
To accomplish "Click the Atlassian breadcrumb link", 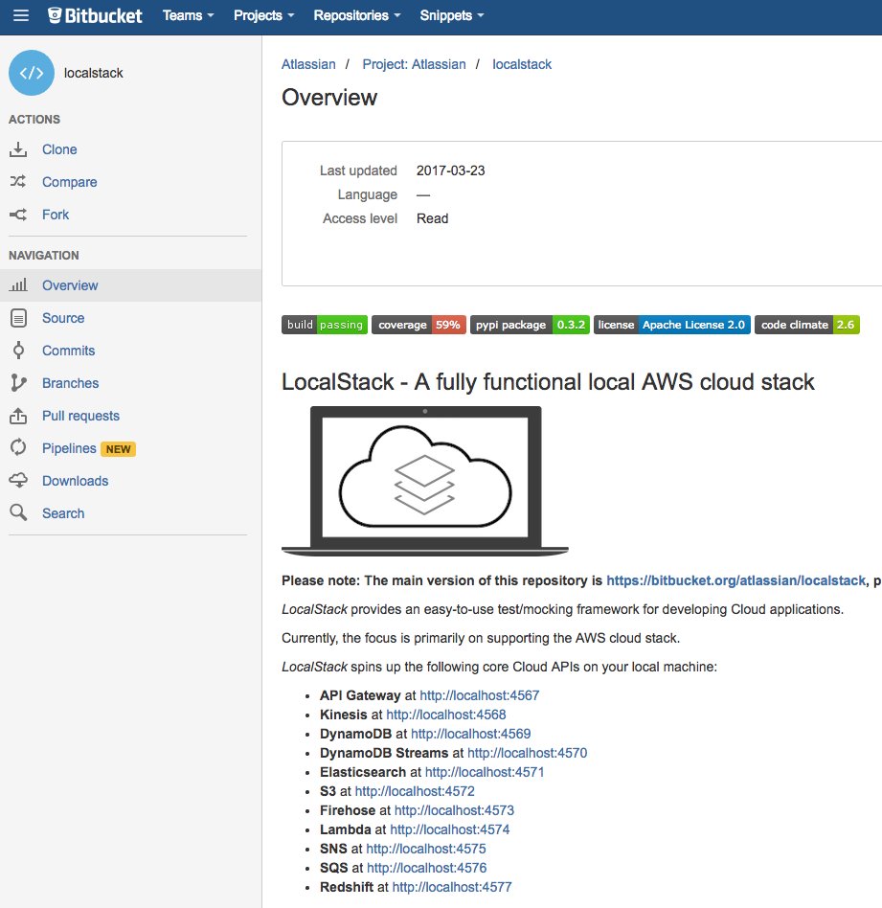I will point(308,64).
